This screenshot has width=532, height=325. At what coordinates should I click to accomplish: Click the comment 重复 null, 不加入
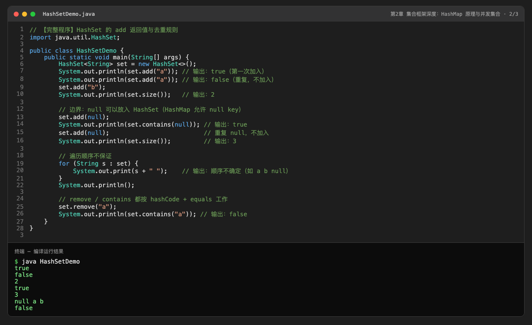(x=236, y=133)
